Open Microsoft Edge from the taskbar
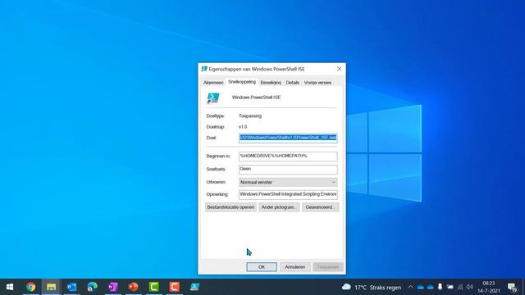This screenshot has height=295, width=525. pyautogui.click(x=93, y=287)
